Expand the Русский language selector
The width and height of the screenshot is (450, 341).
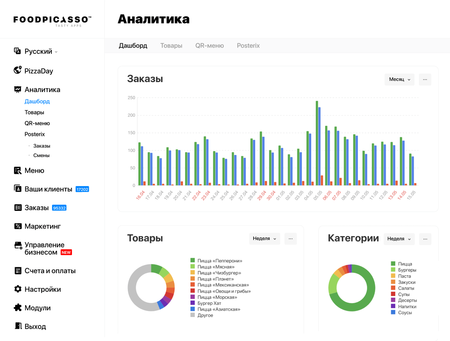(41, 51)
